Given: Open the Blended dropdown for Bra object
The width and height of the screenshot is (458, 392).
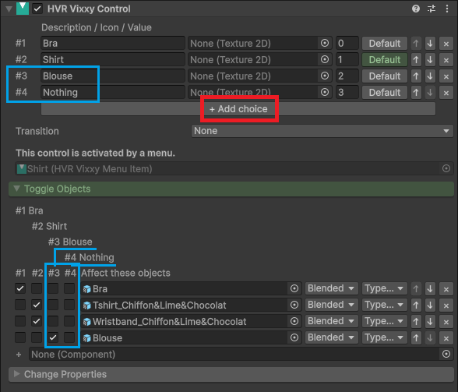Looking at the screenshot, I should (x=331, y=288).
